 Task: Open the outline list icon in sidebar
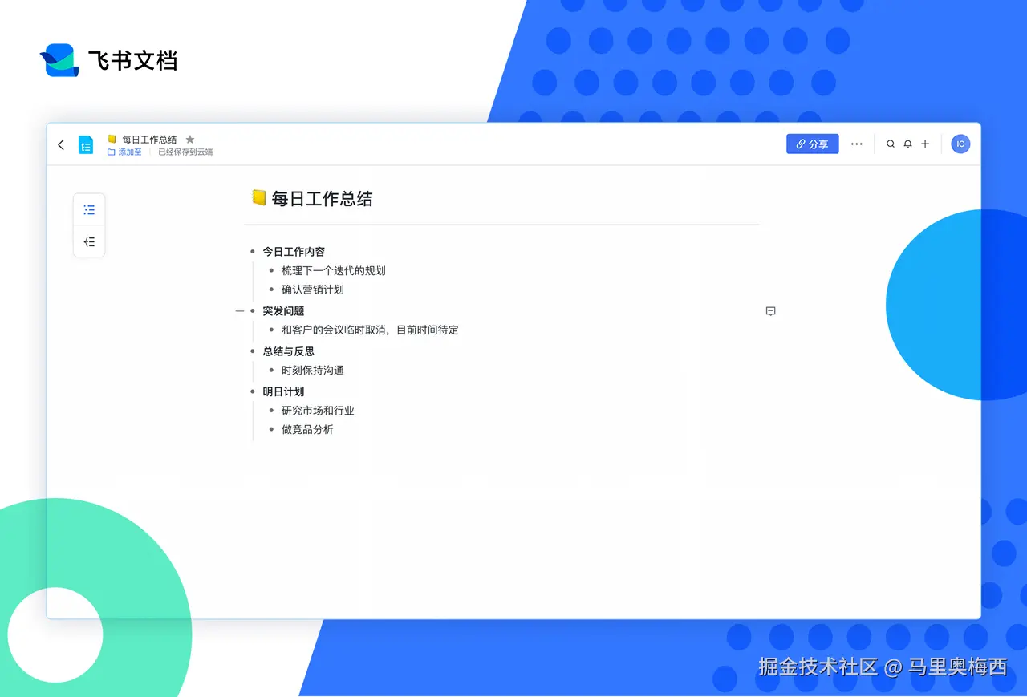tap(89, 209)
